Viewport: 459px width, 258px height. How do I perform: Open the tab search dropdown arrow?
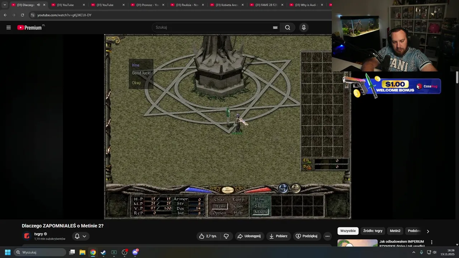pos(5,5)
